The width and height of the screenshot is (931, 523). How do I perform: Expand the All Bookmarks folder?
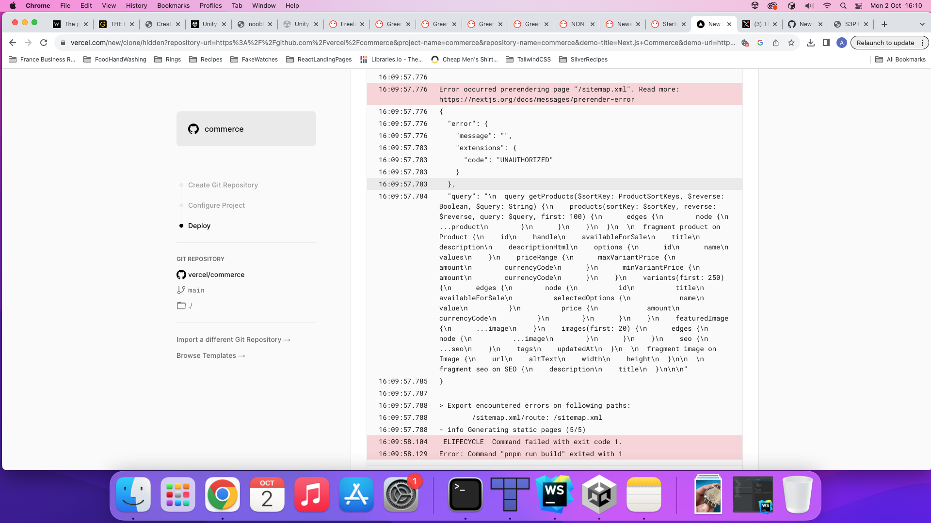[899, 60]
